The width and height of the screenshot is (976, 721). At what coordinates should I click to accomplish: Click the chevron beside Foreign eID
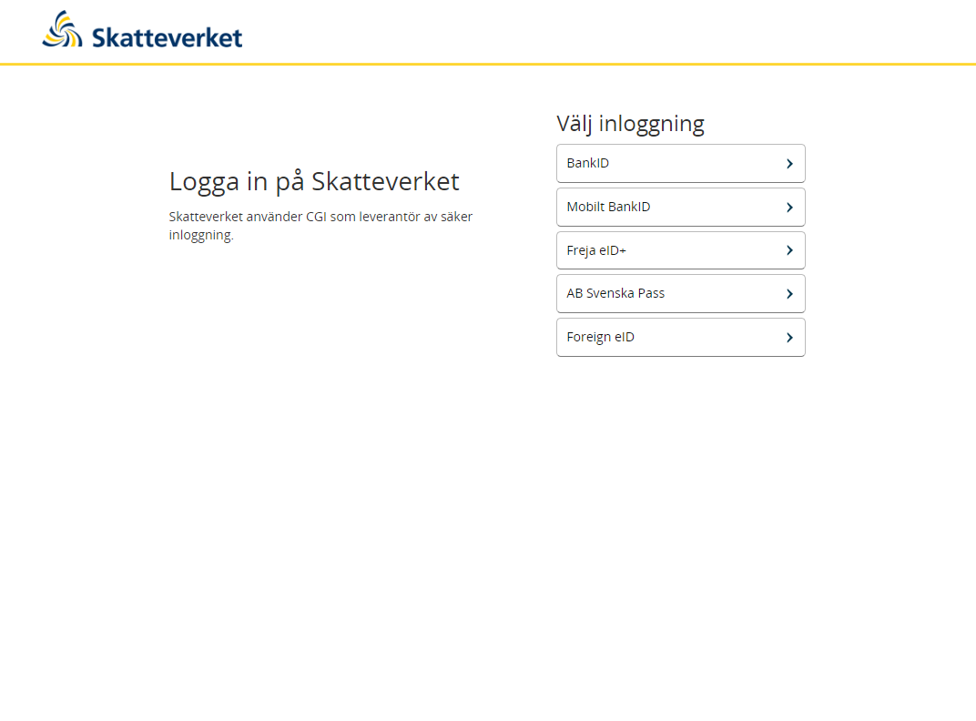click(x=789, y=338)
